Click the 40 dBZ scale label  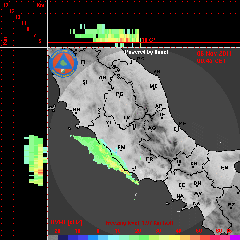(x=178, y=231)
